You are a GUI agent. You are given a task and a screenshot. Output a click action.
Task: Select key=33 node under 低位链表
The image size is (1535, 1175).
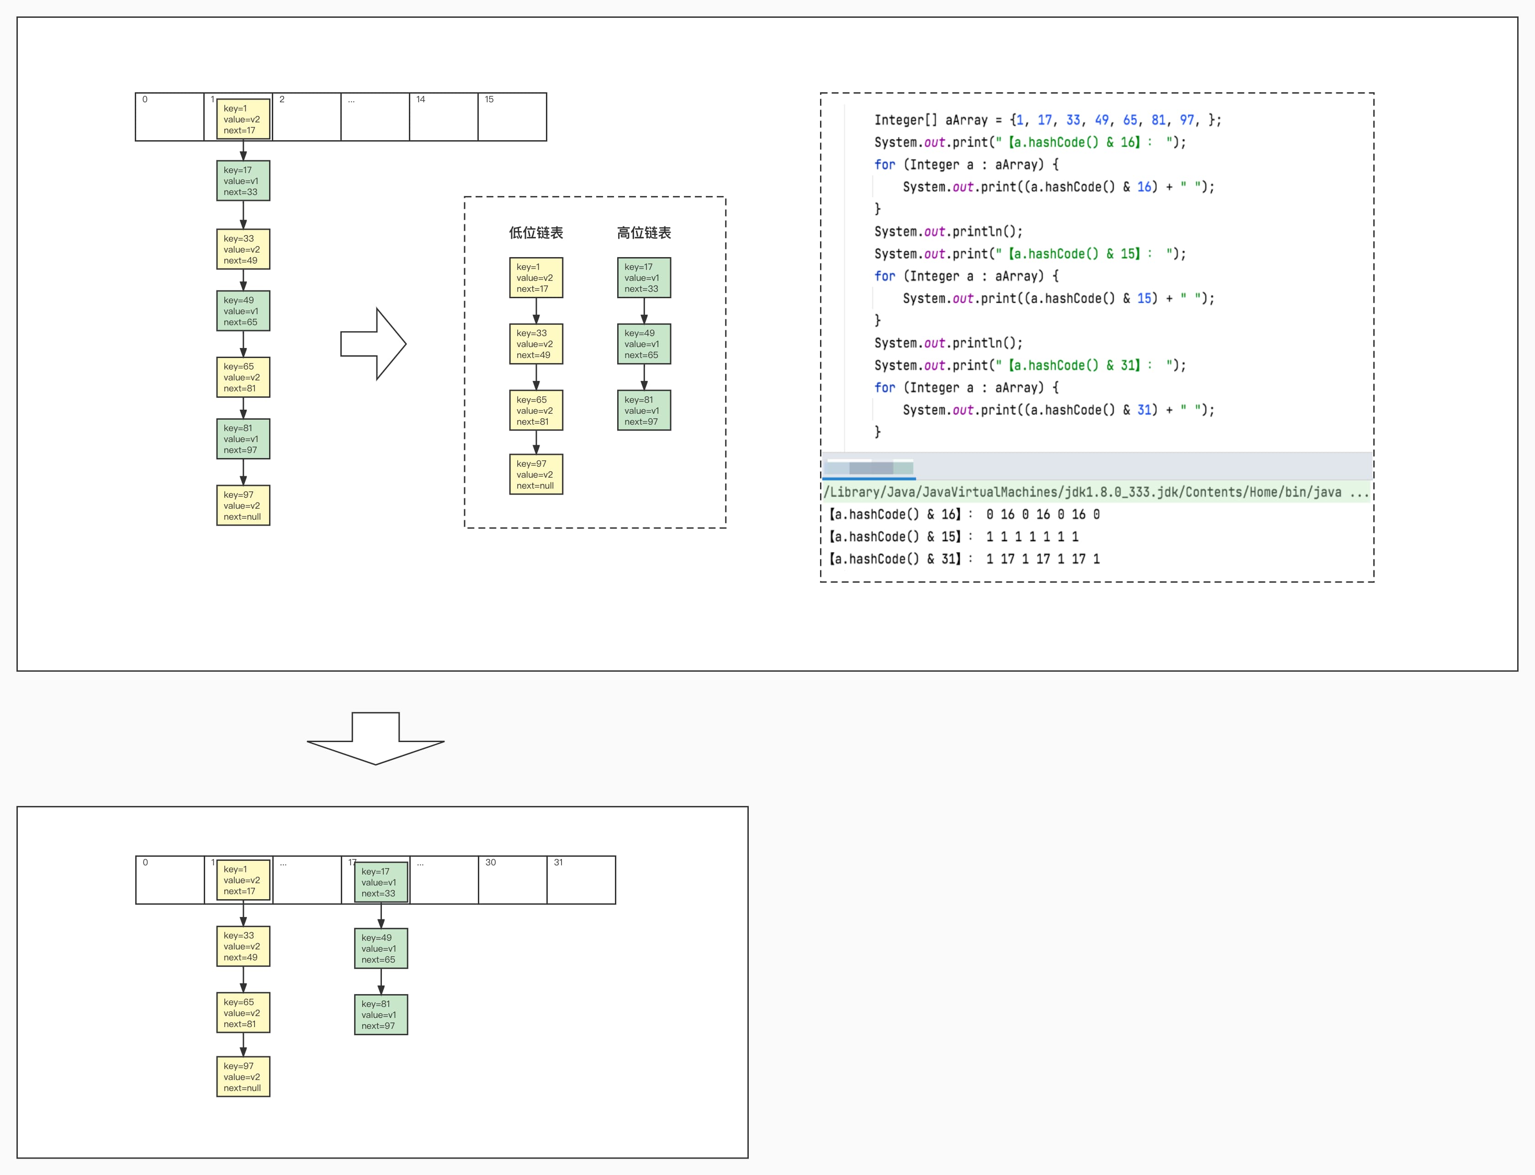[536, 344]
